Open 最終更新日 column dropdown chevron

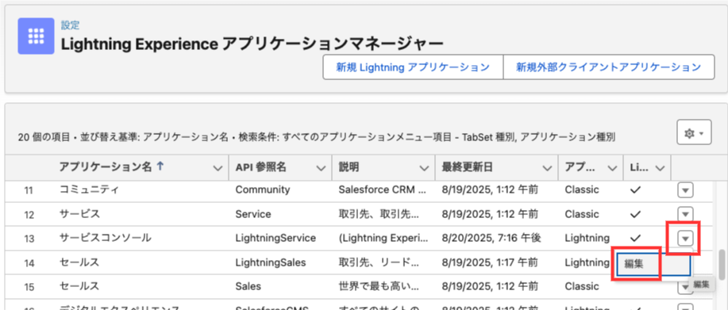[548, 169]
